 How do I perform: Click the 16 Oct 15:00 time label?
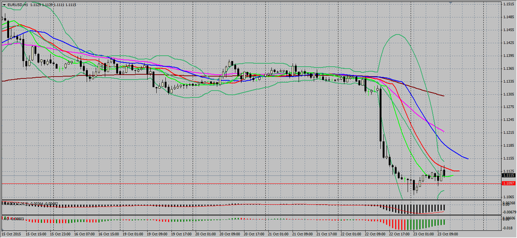coord(108,234)
